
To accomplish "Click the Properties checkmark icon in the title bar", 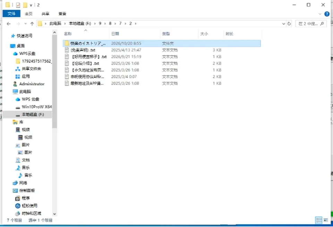I will [18, 5].
